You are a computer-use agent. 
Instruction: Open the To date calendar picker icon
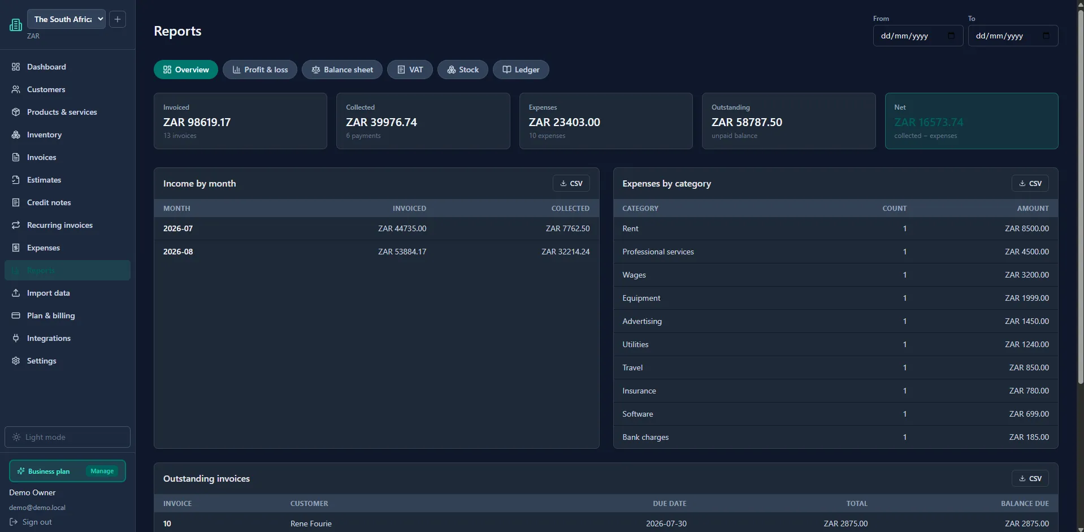pos(1046,36)
